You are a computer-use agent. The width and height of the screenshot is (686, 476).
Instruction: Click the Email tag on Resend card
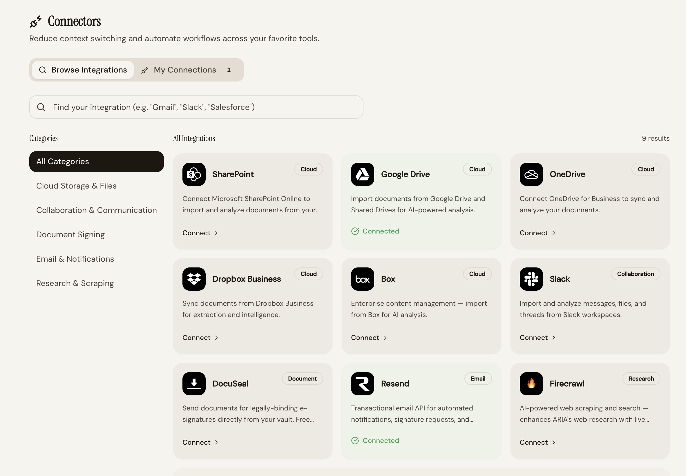(x=478, y=379)
